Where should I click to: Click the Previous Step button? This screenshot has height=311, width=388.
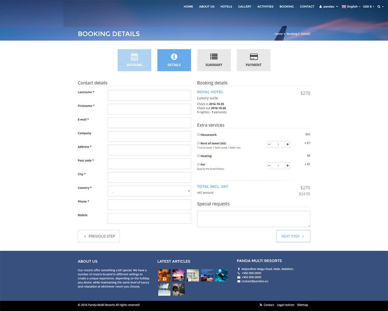tap(99, 236)
